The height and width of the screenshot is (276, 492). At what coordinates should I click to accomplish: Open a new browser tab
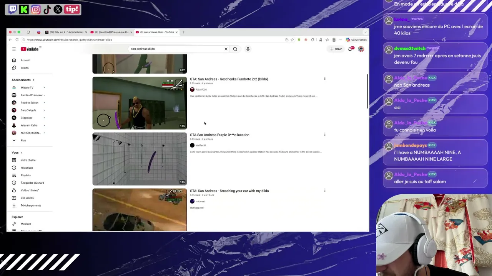coord(183,32)
